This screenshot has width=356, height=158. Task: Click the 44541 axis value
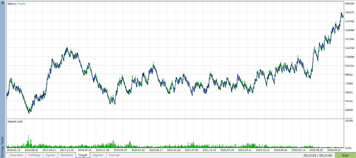tap(350, 101)
